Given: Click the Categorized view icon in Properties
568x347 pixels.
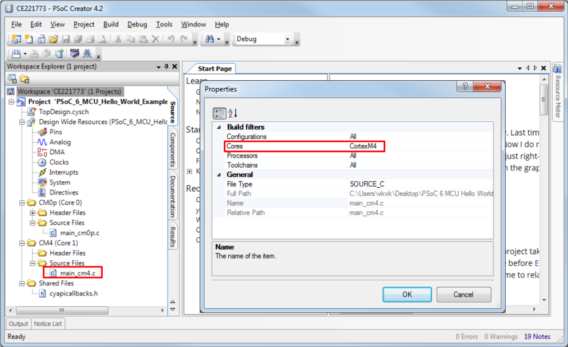Looking at the screenshot, I should (x=219, y=113).
